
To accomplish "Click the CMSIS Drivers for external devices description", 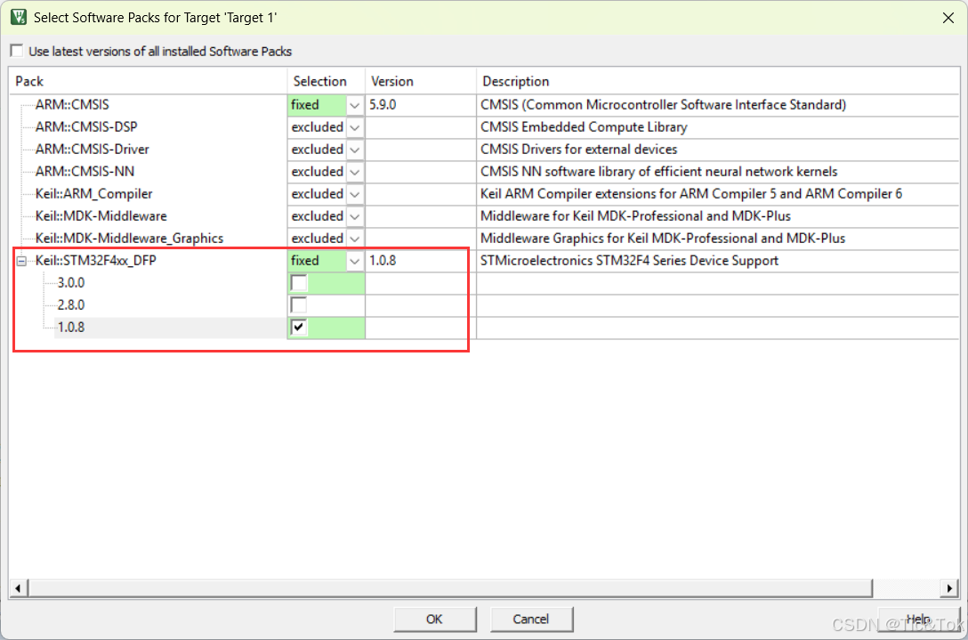I will (579, 150).
